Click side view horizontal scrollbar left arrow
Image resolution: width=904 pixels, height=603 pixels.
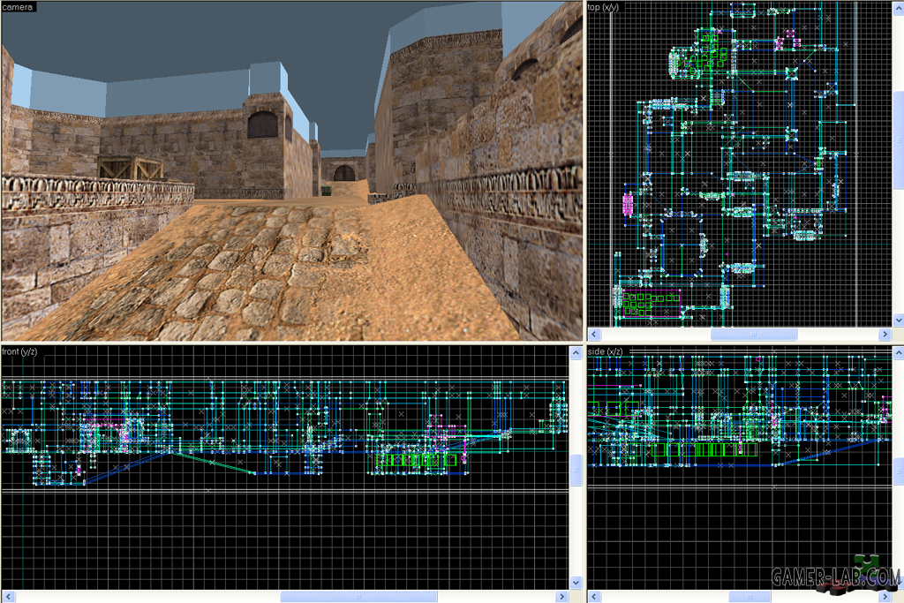point(594,597)
